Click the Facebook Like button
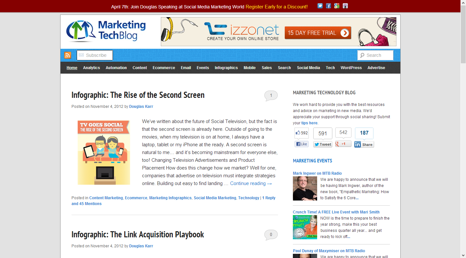This screenshot has height=258, width=466. coord(302,144)
